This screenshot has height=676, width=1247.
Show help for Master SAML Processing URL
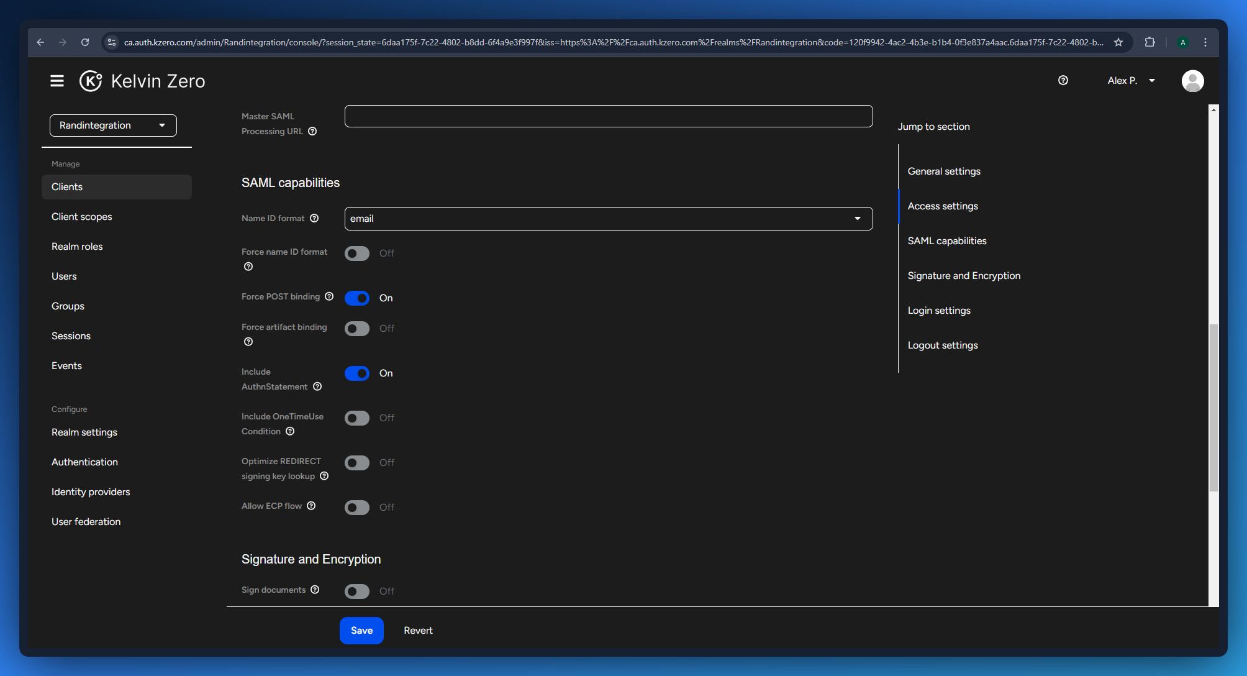click(312, 131)
